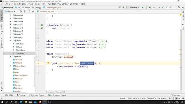Screen dimensions: 185x104
Task: Hide the Project tool window
Action: pyautogui.click(x=33, y=12)
